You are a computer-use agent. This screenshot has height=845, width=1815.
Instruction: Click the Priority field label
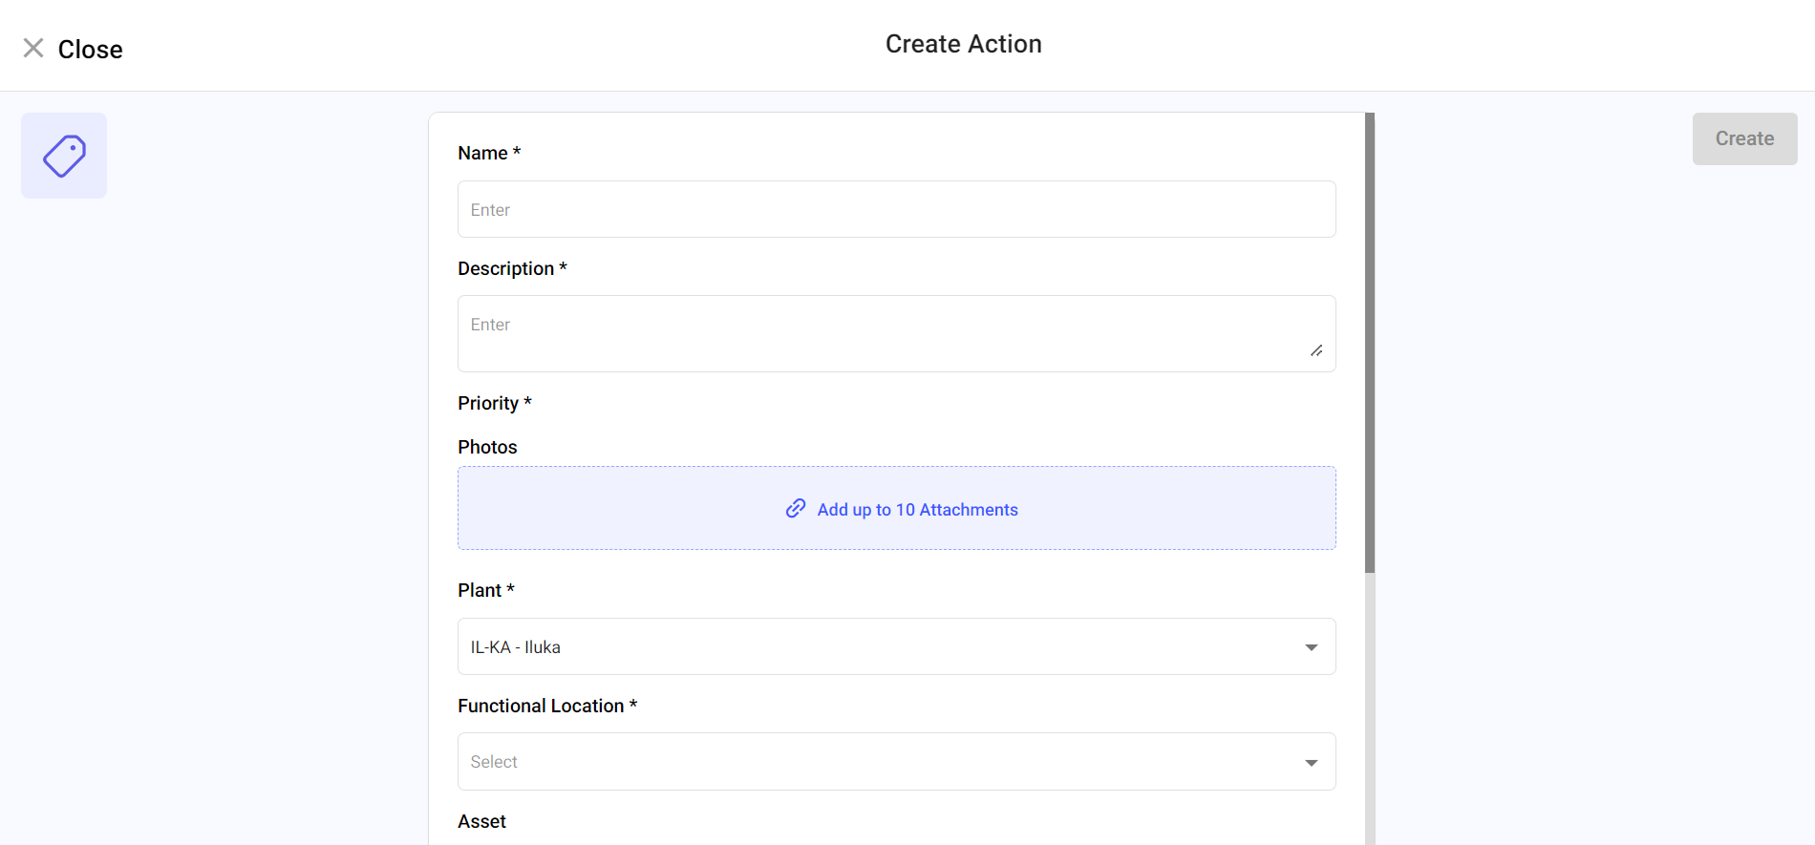(488, 403)
